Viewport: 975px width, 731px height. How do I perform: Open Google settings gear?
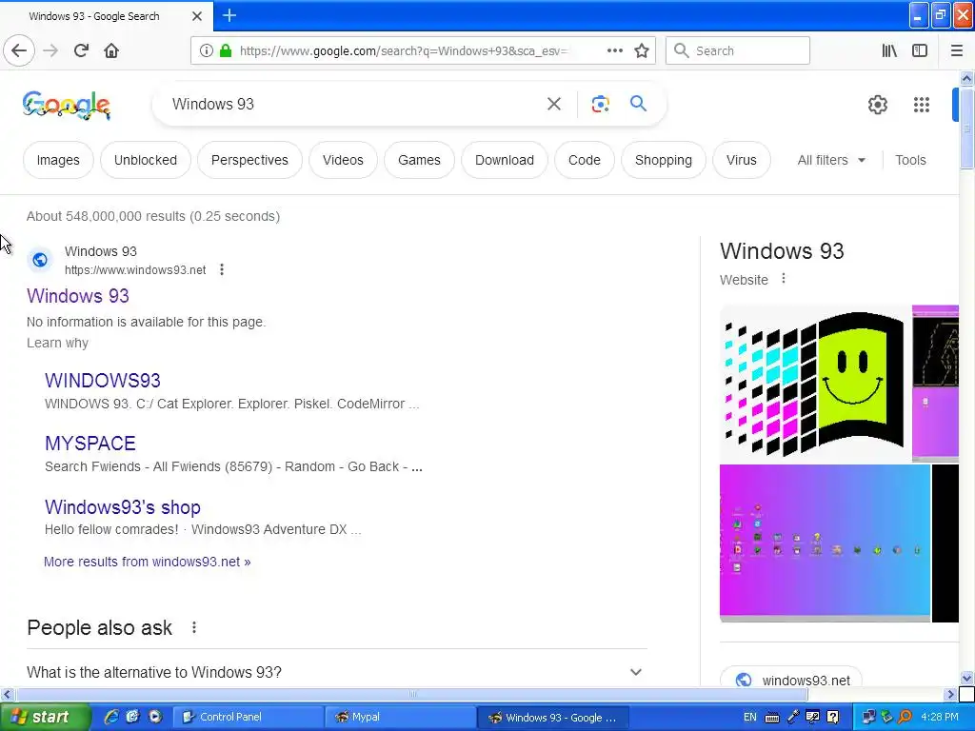click(877, 105)
